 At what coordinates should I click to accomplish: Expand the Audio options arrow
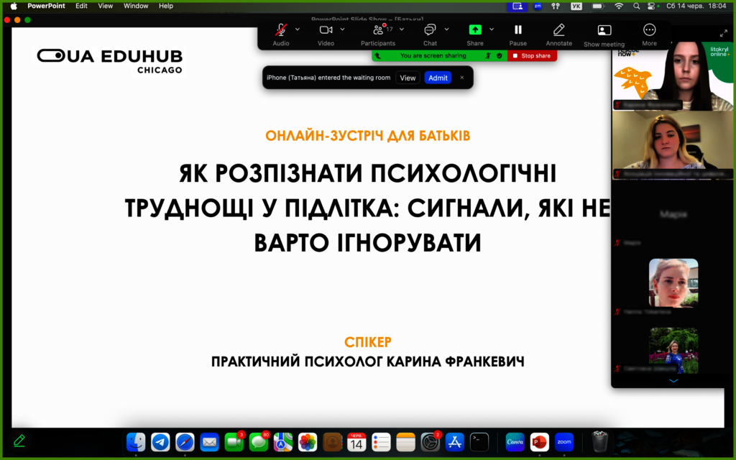pos(298,29)
